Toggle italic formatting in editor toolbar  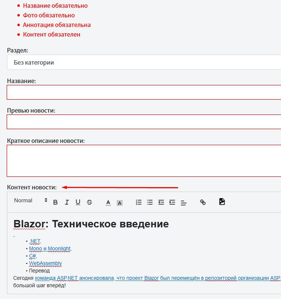[x=67, y=202]
